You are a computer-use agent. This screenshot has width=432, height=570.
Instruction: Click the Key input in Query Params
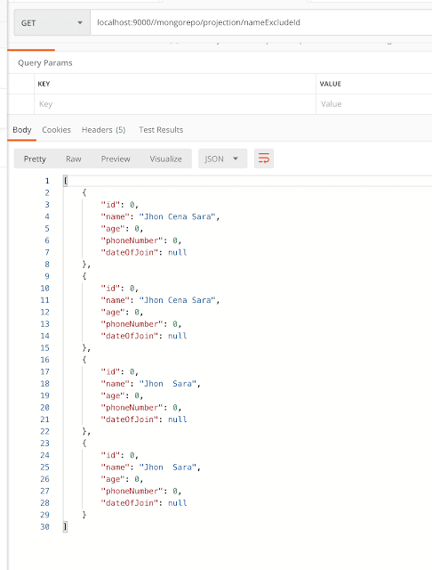point(175,104)
